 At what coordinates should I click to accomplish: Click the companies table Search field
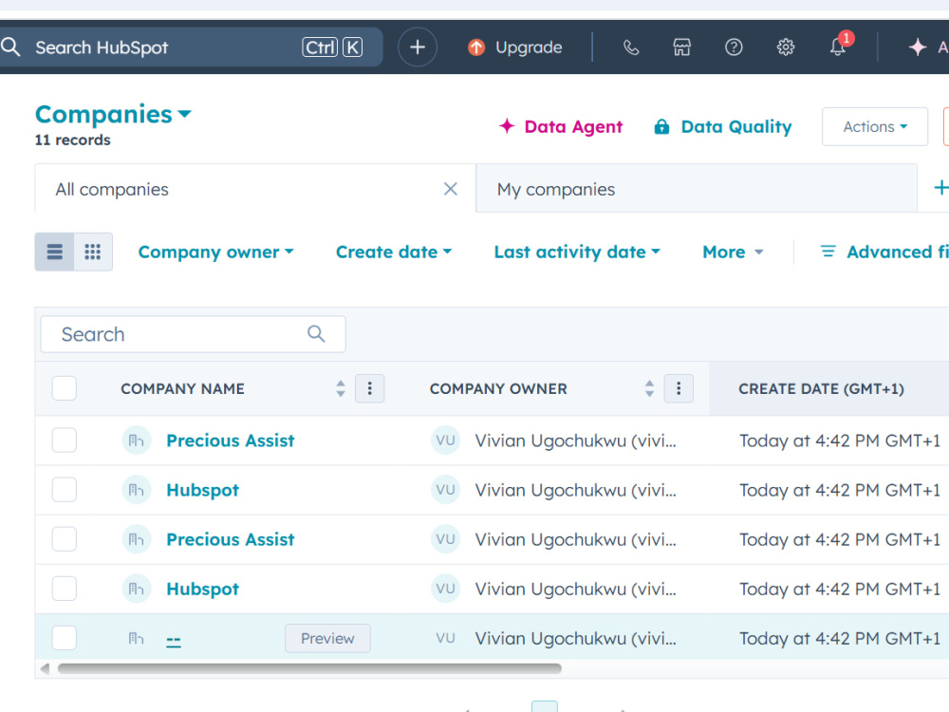point(193,333)
